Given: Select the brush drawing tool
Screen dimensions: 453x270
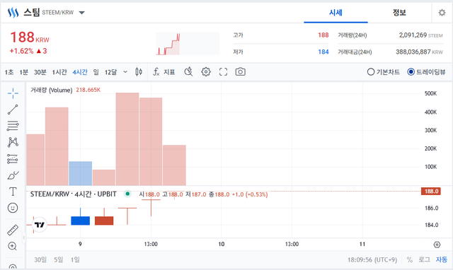Looking at the screenshot, I should (x=13, y=175).
